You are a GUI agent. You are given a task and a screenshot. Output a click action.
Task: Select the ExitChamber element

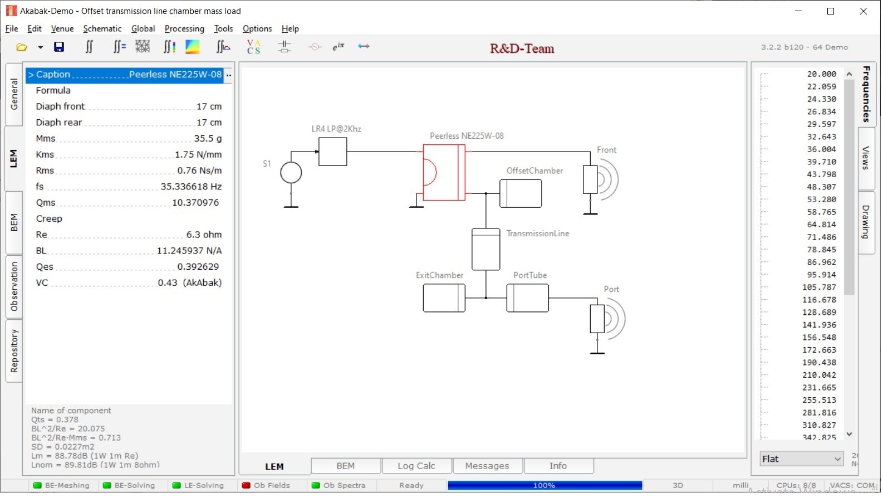tap(444, 298)
